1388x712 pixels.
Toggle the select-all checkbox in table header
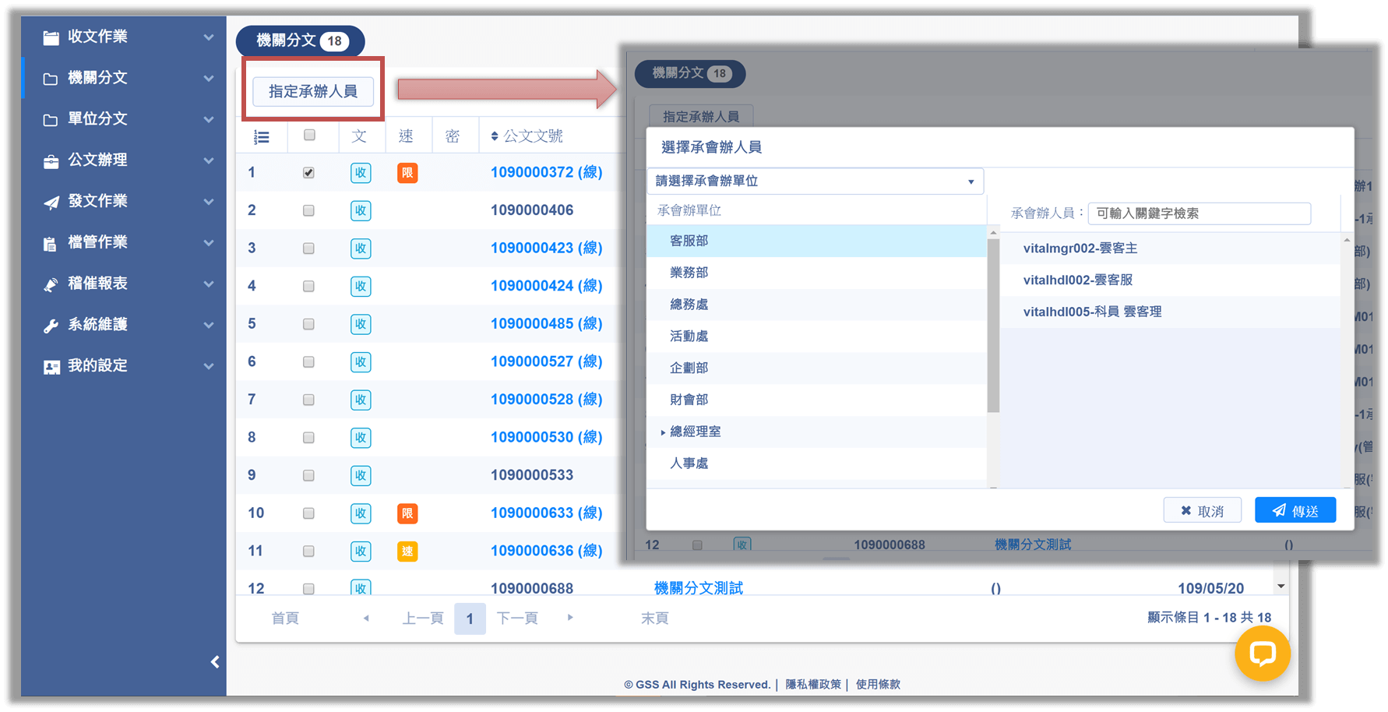pos(310,136)
